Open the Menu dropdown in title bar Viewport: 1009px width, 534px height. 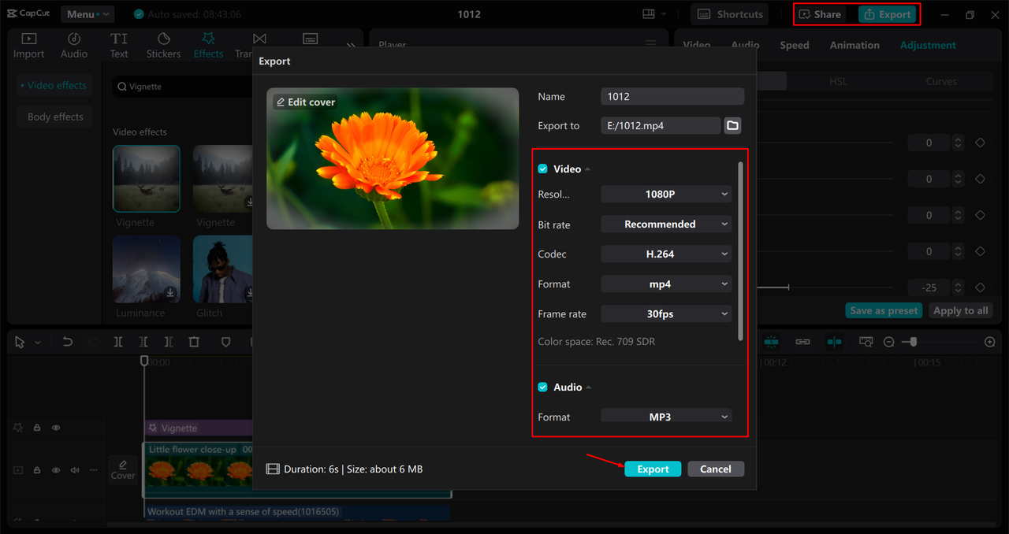point(87,14)
